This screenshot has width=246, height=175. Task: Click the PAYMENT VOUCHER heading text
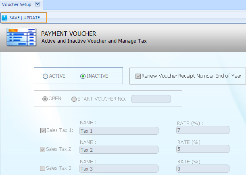tap(69, 34)
